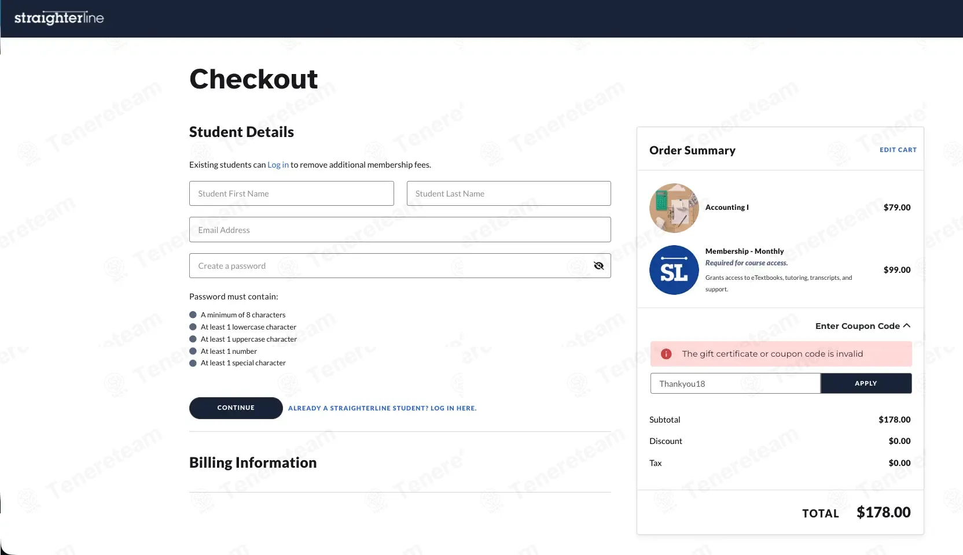Click the Order Summary heading

(x=692, y=150)
